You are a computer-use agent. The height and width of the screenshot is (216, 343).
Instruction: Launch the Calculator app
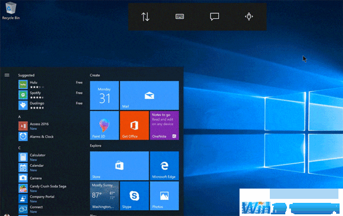(x=50, y=157)
